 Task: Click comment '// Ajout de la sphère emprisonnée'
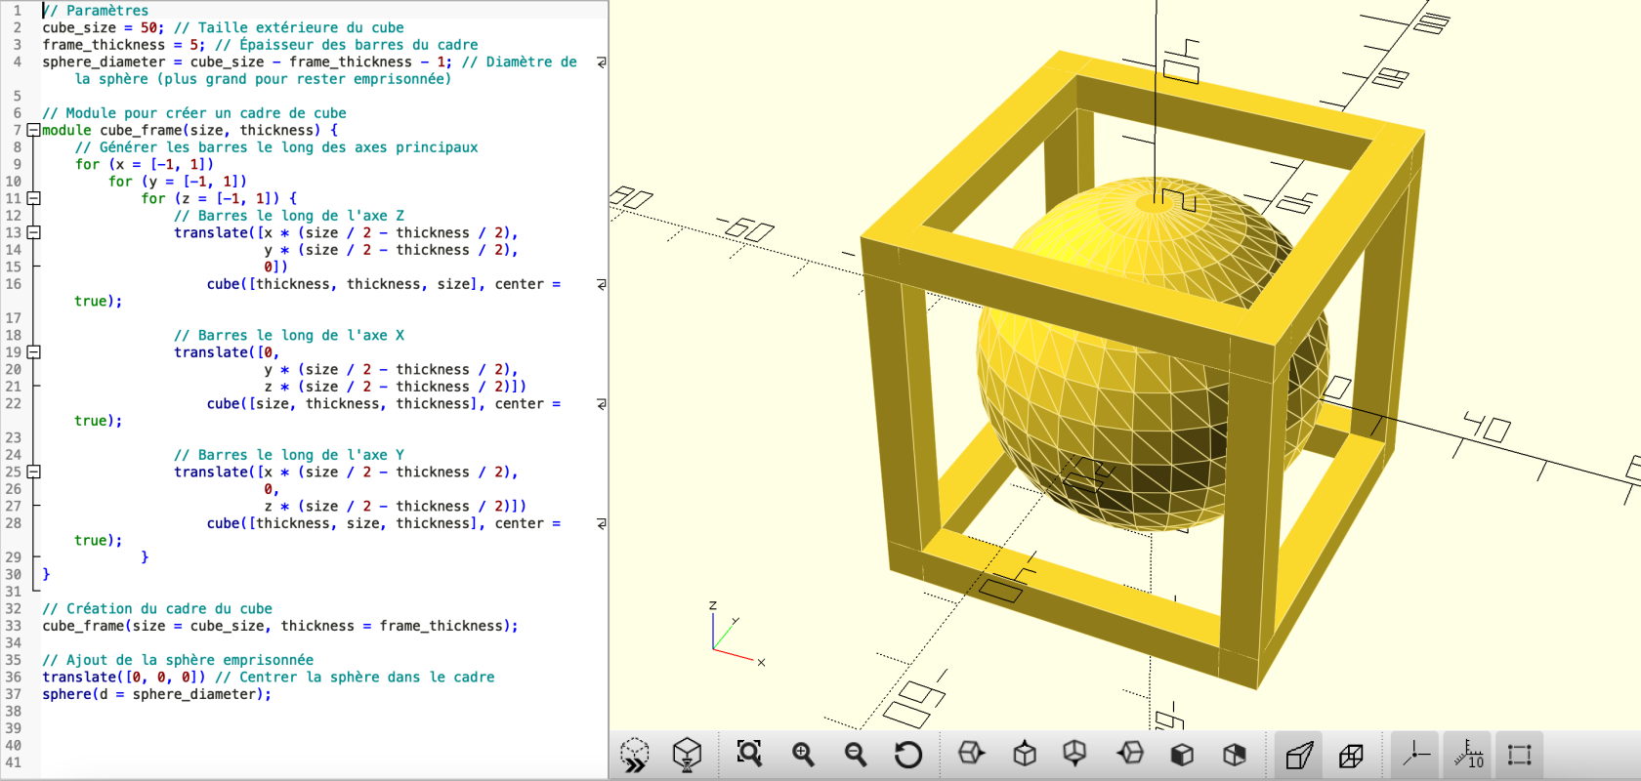pyautogui.click(x=178, y=660)
